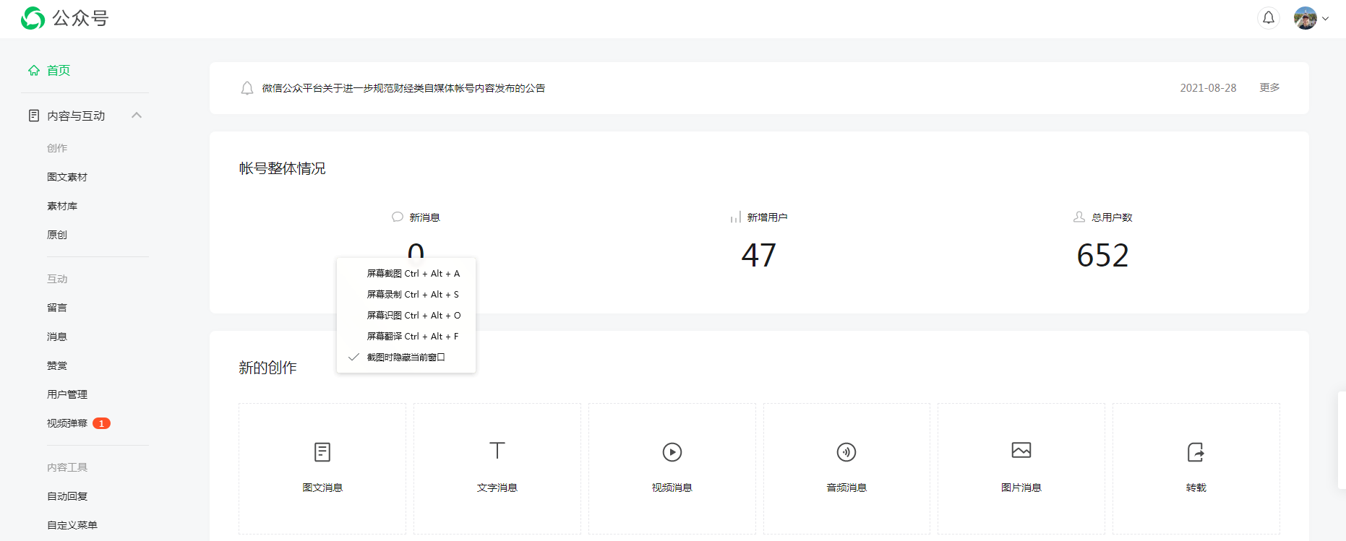
Task: Click the 转载 share icon
Action: point(1196,452)
